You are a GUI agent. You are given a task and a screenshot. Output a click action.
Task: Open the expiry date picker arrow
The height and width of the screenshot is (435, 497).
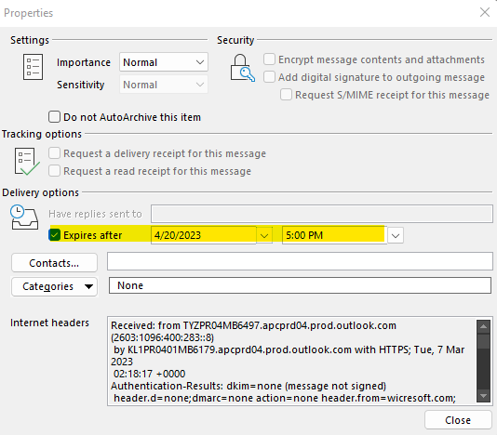click(264, 235)
